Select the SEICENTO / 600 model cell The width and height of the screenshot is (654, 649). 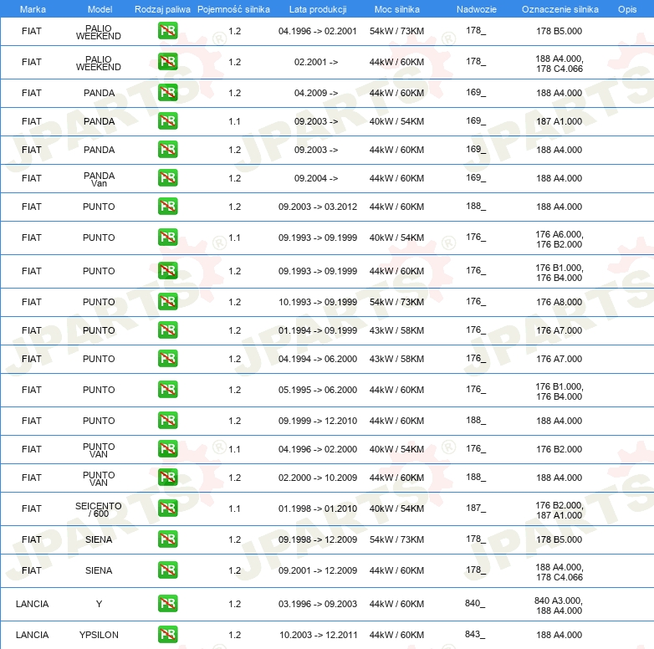click(99, 509)
